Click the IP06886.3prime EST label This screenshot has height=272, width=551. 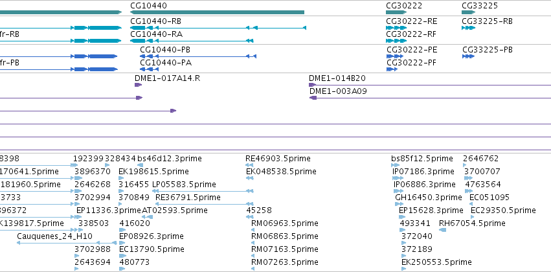[x=425, y=185]
